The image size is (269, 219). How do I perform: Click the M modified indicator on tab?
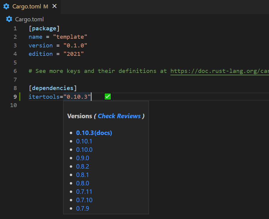click(x=46, y=7)
